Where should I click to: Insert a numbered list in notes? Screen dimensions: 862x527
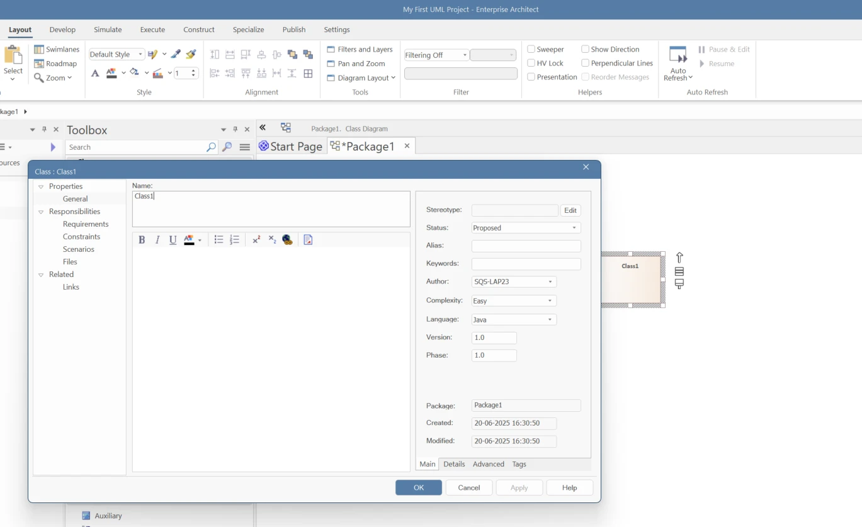pyautogui.click(x=234, y=240)
